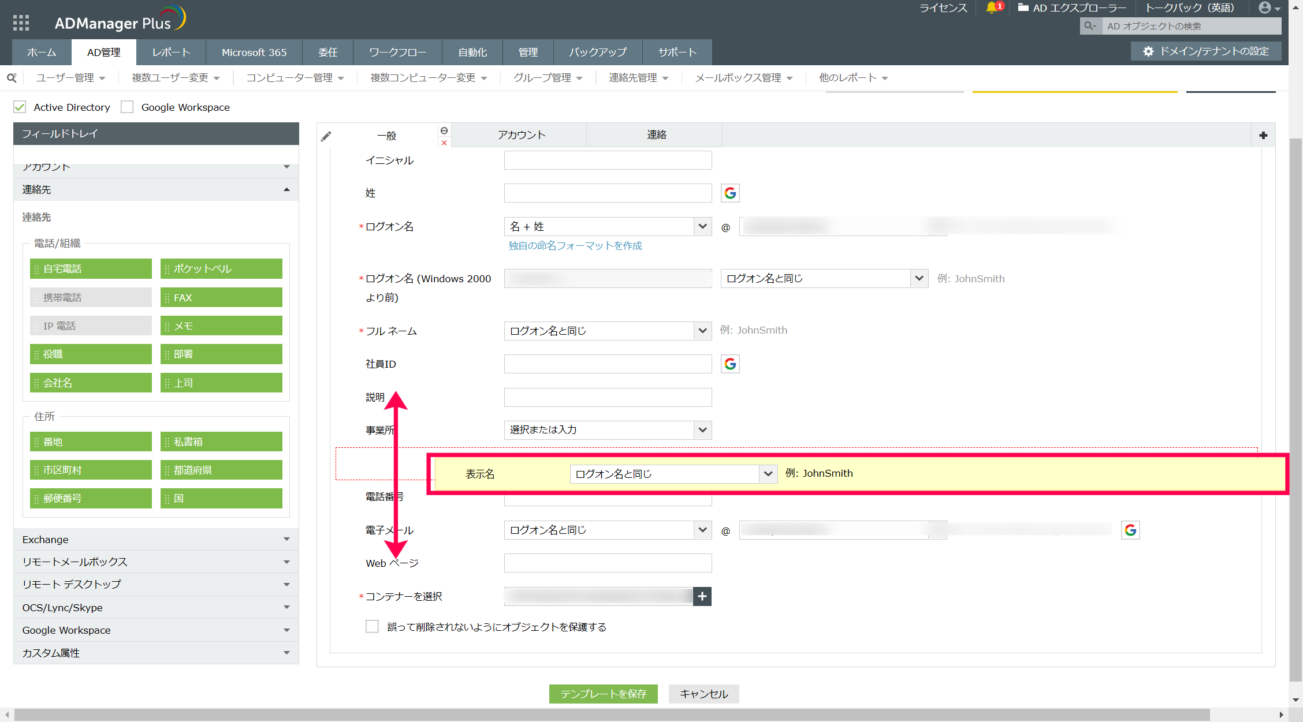This screenshot has height=722, width=1303.
Task: Click Google icon beside 姓 field
Action: click(730, 193)
